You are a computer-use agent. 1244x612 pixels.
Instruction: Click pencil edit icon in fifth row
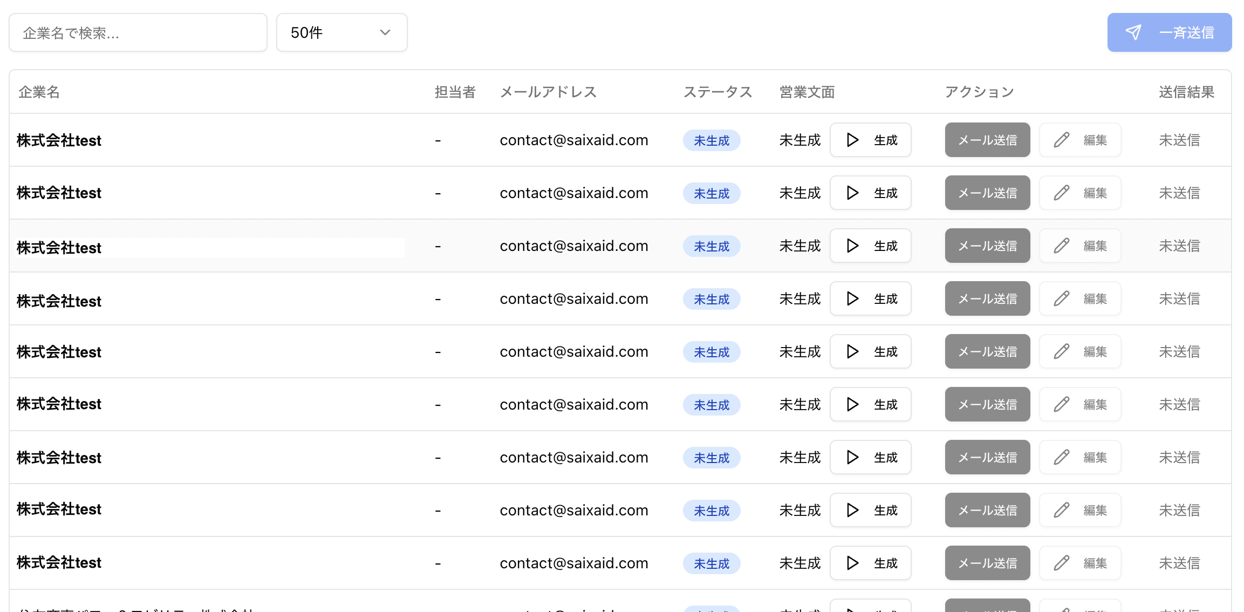click(1061, 351)
